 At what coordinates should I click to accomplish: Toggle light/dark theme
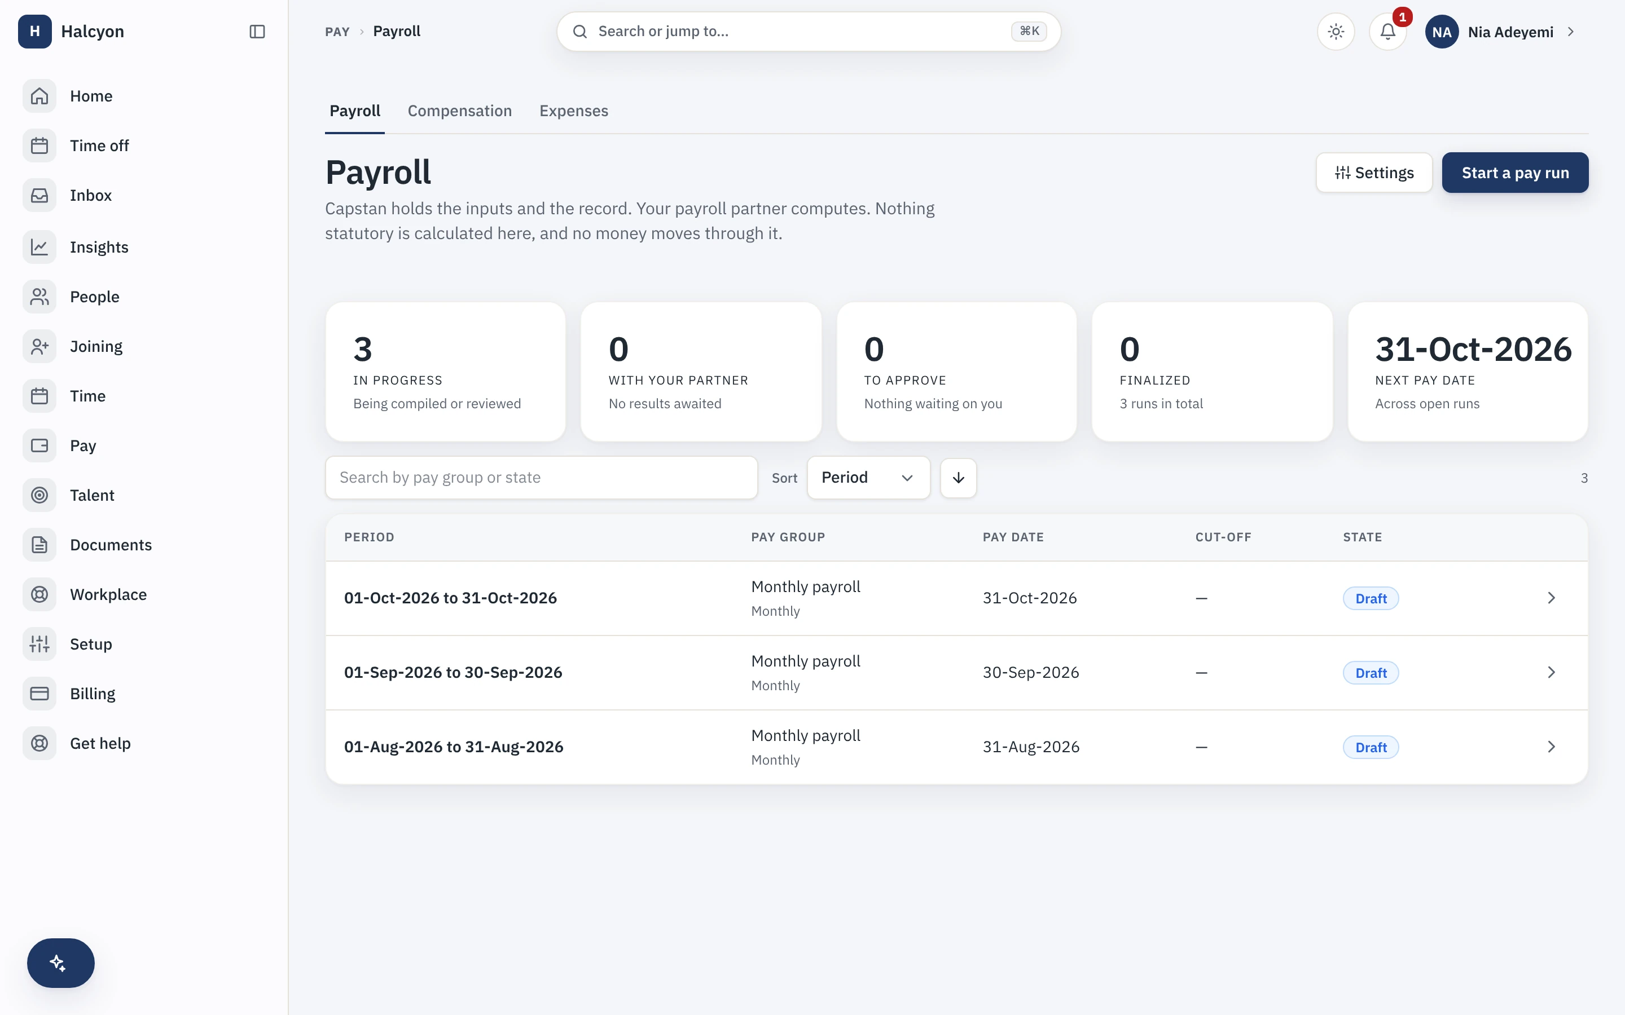[x=1336, y=32]
